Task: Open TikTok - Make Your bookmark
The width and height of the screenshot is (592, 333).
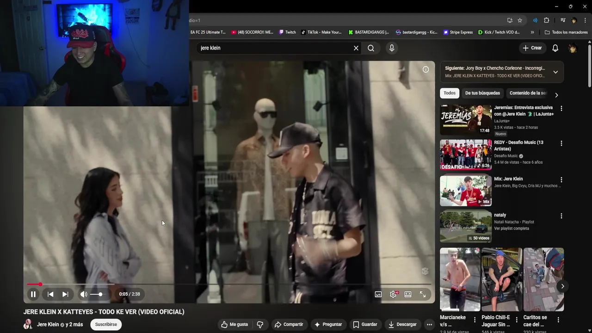Action: point(321,32)
